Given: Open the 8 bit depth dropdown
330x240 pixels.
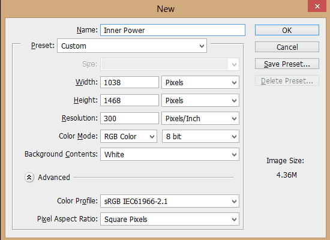Looking at the screenshot, I should [x=200, y=136].
